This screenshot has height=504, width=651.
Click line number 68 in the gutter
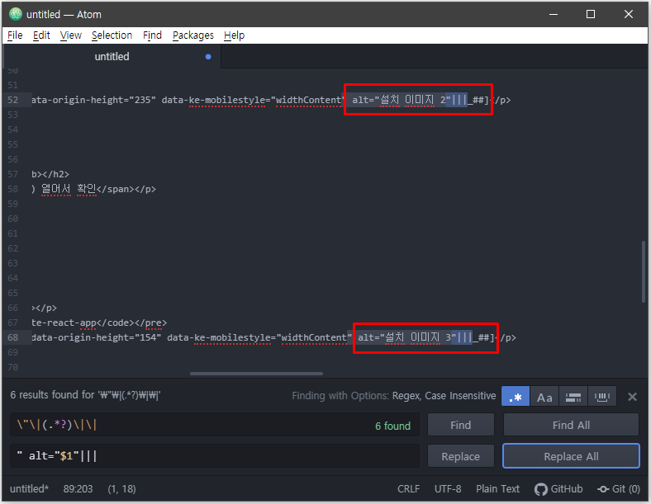(13, 337)
